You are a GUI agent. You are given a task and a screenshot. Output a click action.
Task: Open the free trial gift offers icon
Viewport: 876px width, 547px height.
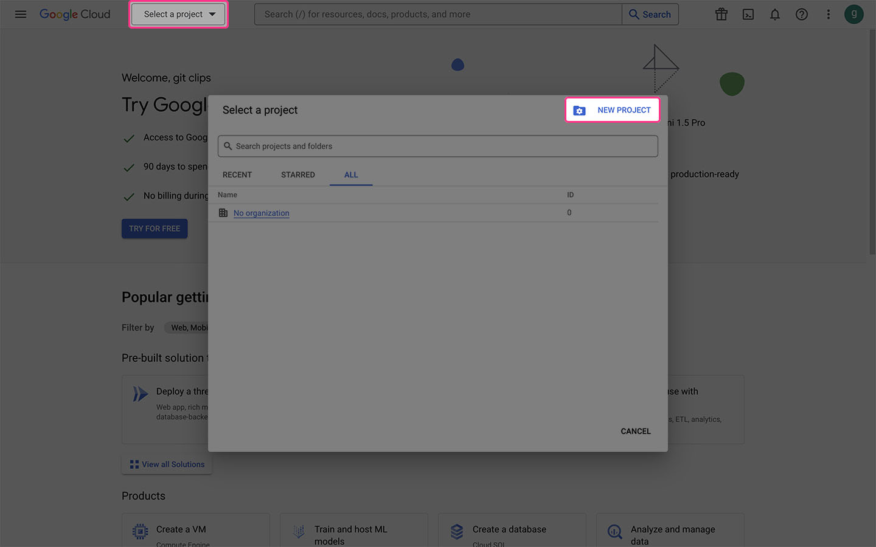tap(721, 14)
